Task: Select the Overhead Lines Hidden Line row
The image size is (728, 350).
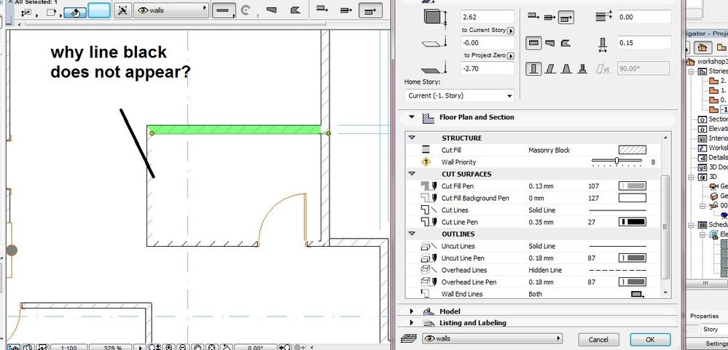Action: 533,270
